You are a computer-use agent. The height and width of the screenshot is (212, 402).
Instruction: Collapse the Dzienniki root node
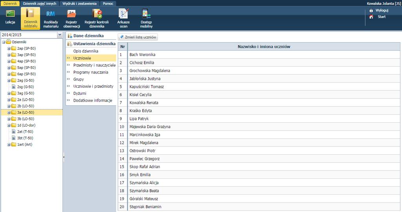click(4, 42)
